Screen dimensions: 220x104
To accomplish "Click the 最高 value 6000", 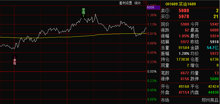I will [214, 30].
